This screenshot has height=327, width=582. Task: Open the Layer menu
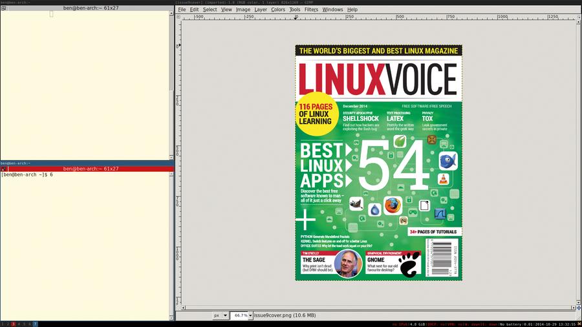(261, 10)
